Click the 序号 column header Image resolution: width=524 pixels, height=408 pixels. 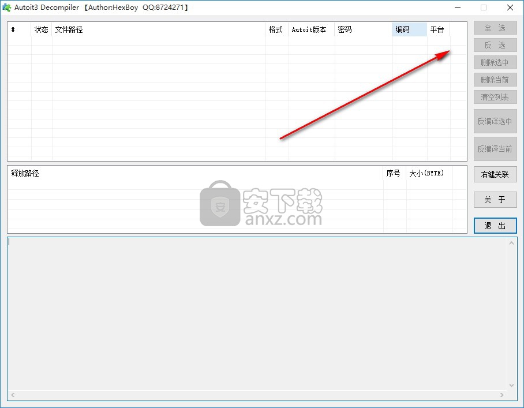(x=395, y=173)
